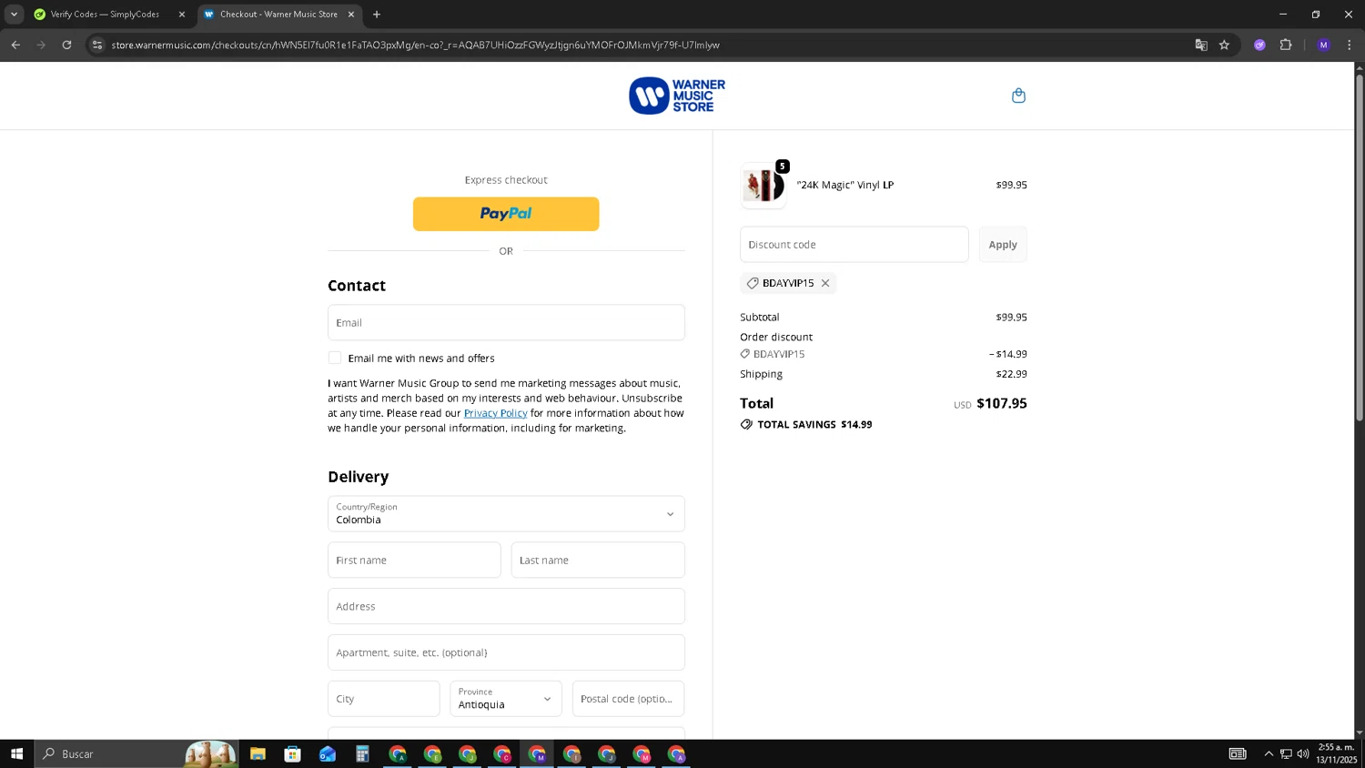Screen dimensions: 1365x768
Task: Reload the checkout page
Action: click(x=66, y=45)
